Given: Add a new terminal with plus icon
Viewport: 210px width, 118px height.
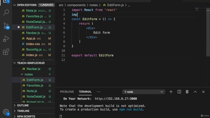Looking at the screenshot, I should point(171,92).
